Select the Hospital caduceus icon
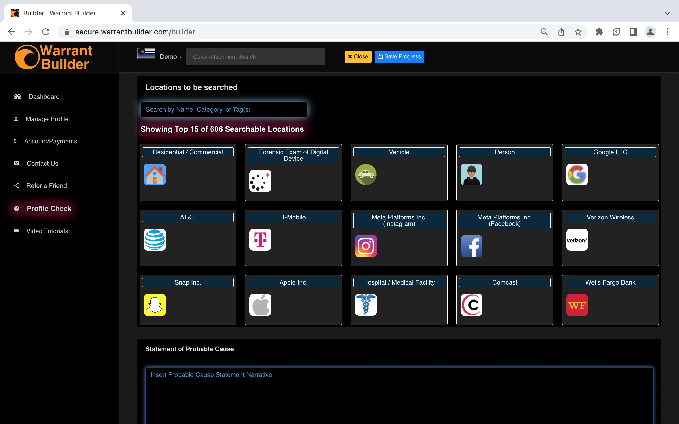 (x=366, y=305)
